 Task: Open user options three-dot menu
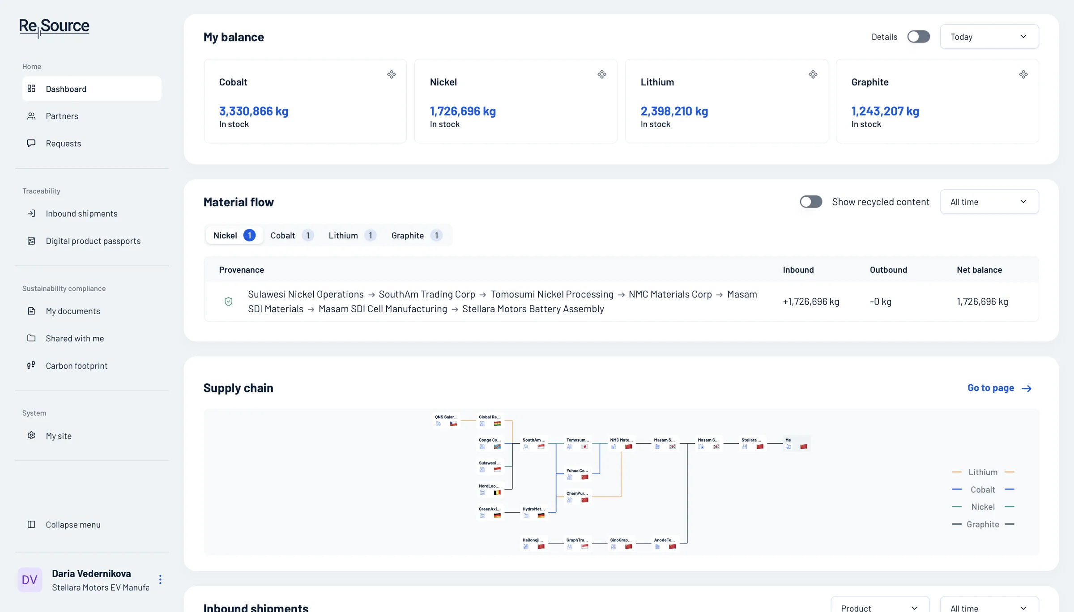160,580
